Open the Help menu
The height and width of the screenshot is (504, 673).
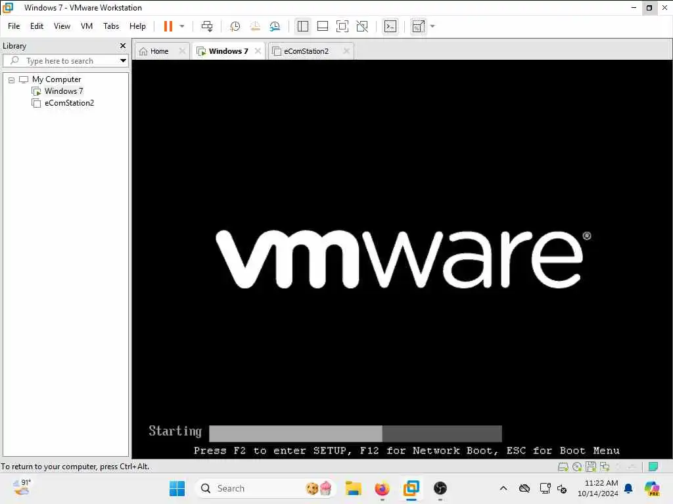tap(138, 26)
